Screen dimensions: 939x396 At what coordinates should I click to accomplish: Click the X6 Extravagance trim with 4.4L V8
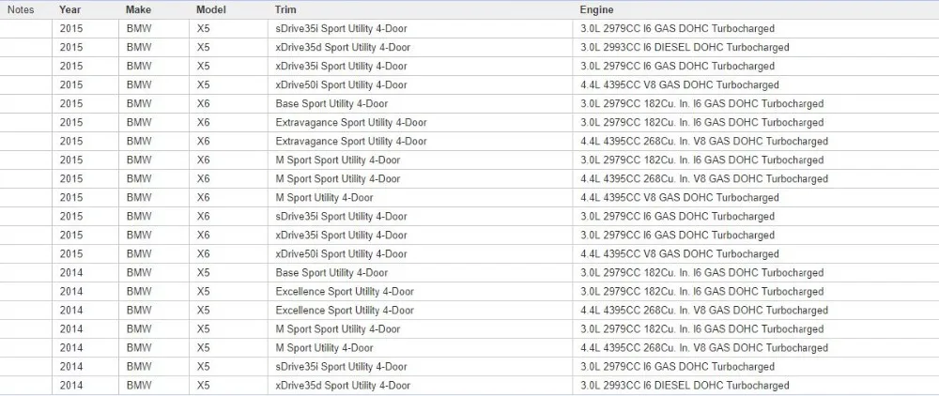[x=351, y=141]
